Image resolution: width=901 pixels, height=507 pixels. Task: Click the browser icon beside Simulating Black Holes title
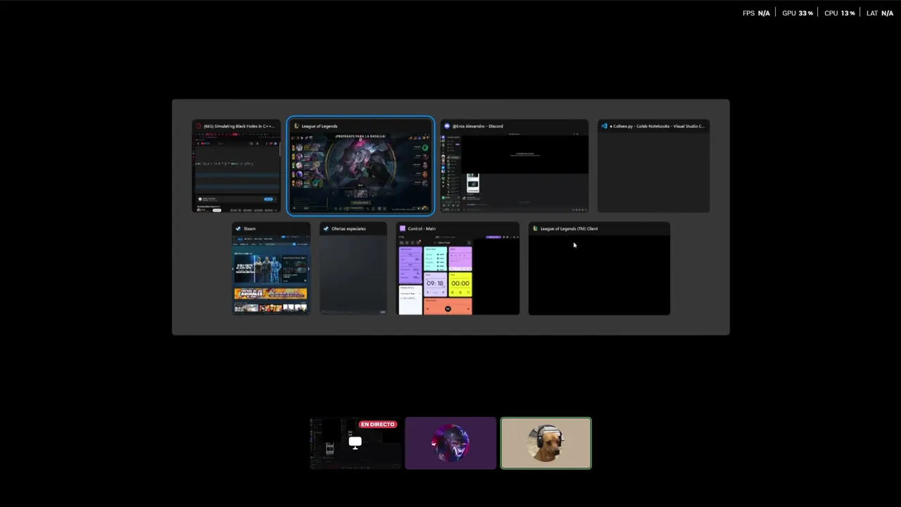tap(199, 126)
